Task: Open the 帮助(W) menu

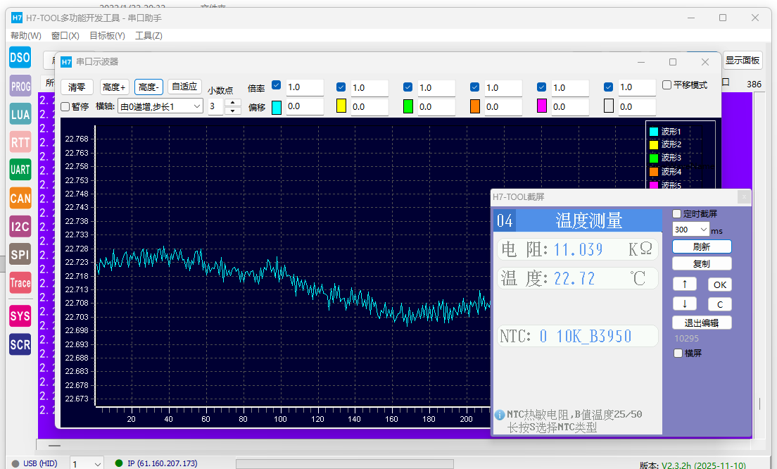Action: coord(26,36)
